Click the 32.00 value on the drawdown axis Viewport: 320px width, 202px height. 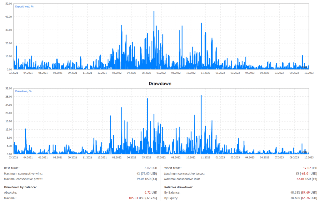coord(9,89)
